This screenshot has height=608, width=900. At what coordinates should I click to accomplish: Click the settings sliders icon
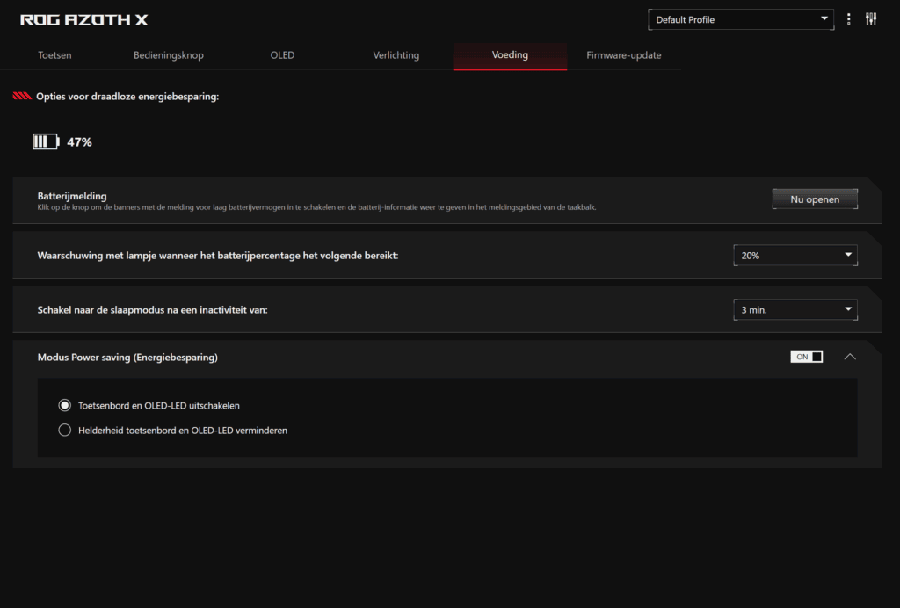click(871, 19)
